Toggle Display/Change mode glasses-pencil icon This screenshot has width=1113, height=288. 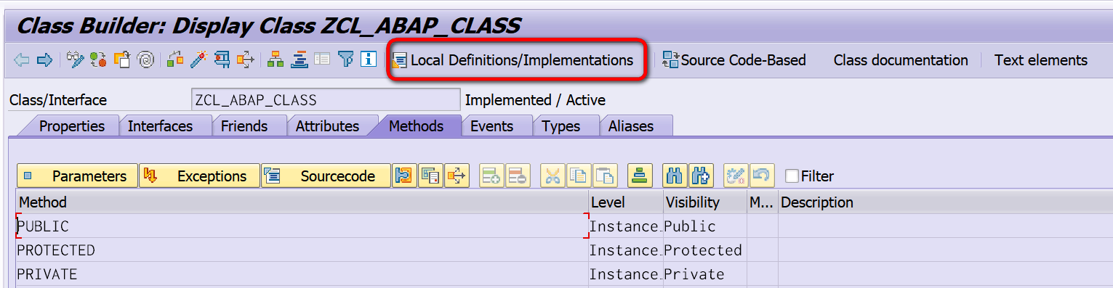click(x=75, y=60)
